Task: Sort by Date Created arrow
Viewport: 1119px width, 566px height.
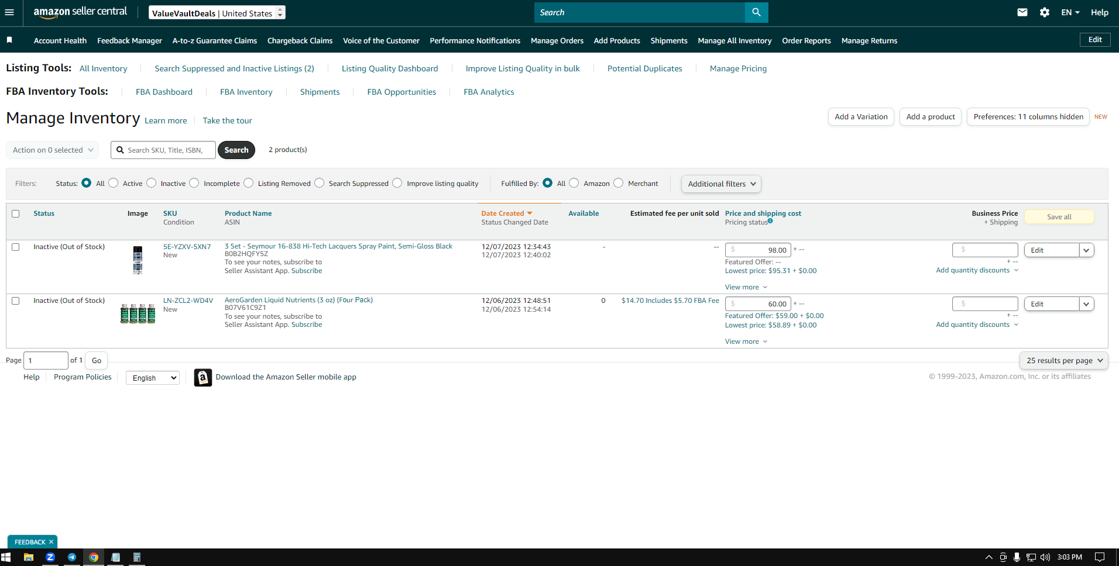Action: [x=530, y=213]
